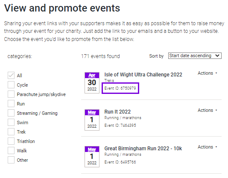Expand Actions for Great Birmingham Run 10k
The width and height of the screenshot is (228, 178).
208,147
